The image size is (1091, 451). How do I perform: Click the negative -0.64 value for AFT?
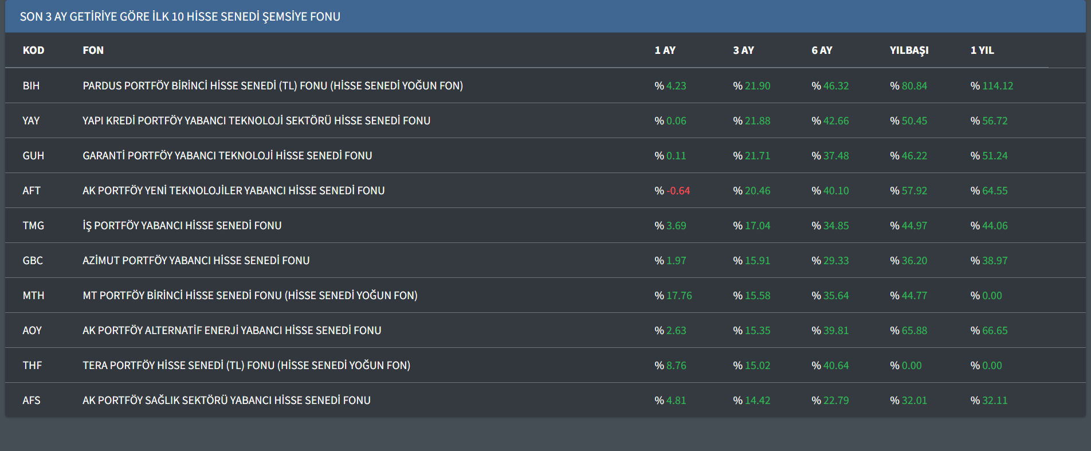click(678, 191)
